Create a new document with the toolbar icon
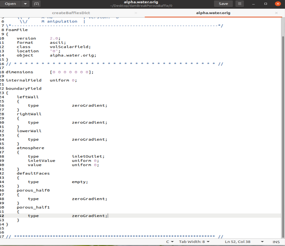This screenshot has width=285, height=246. point(37,4)
